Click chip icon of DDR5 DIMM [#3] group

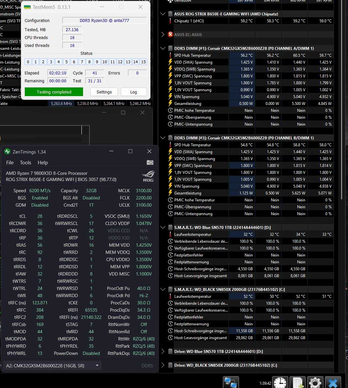coord(170,138)
